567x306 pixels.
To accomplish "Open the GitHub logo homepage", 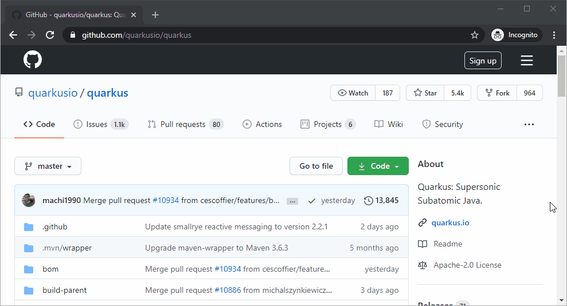I will (33, 59).
